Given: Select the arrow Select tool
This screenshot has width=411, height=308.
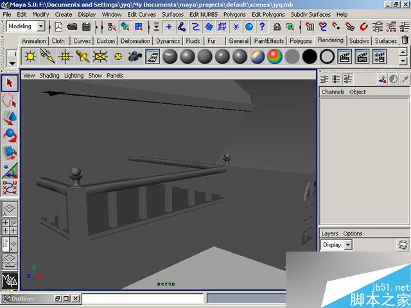Looking at the screenshot, I should [10, 83].
